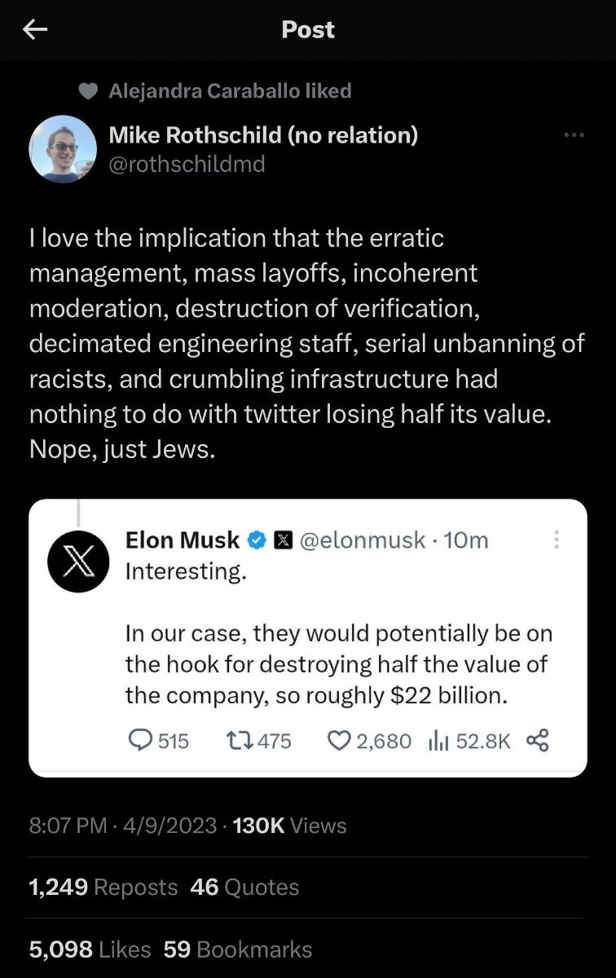Viewport: 616px width, 978px height.
Task: Tap the back arrow icon
Action: 35,30
